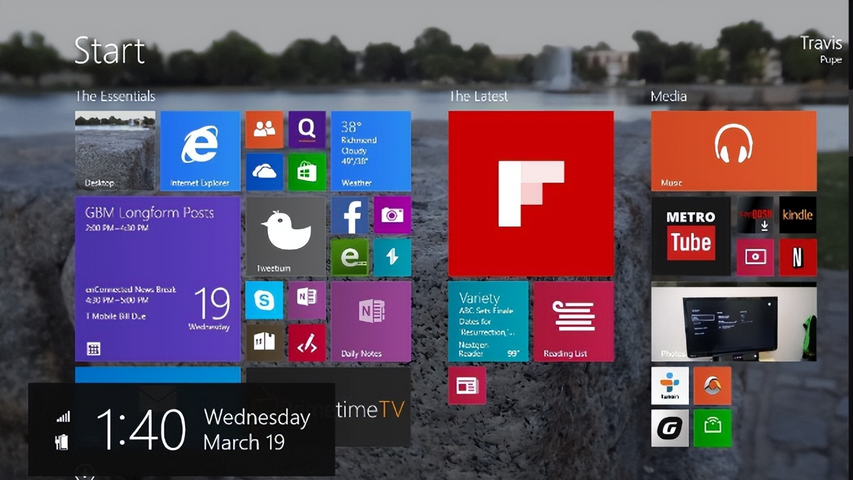Launch the Windows Store

coord(307,172)
